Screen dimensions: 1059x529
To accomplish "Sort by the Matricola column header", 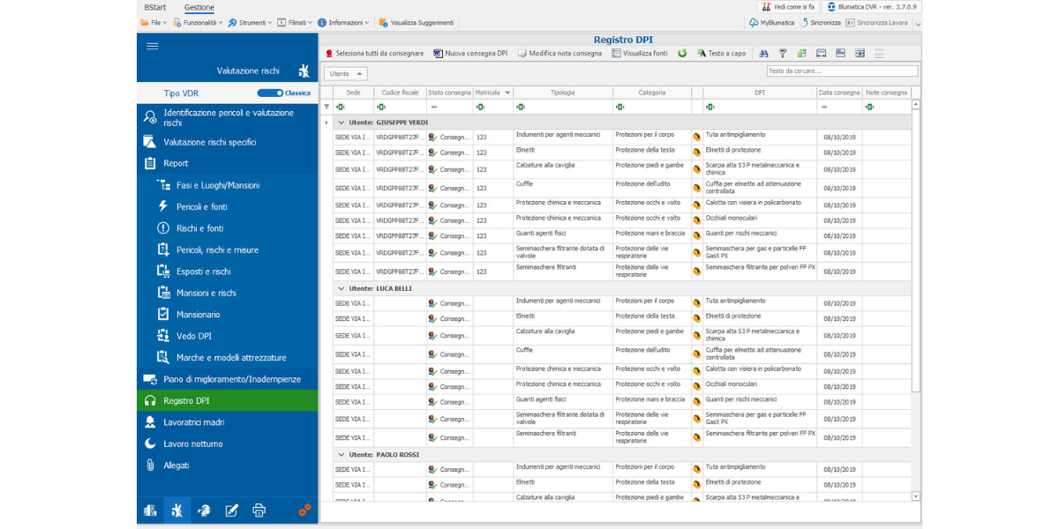I will 492,93.
